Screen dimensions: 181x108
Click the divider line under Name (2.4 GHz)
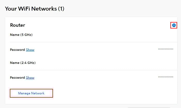pos(94,70)
